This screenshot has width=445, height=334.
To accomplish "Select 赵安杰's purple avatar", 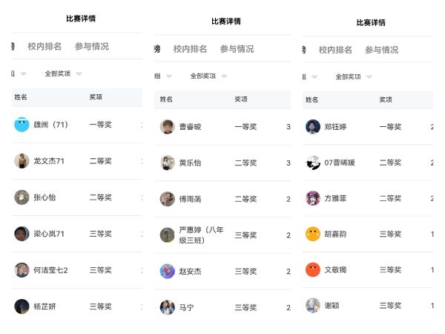I will (x=167, y=272).
